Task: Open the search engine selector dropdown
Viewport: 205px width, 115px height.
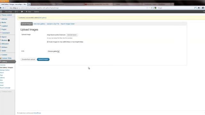Action: pyautogui.click(x=156, y=8)
